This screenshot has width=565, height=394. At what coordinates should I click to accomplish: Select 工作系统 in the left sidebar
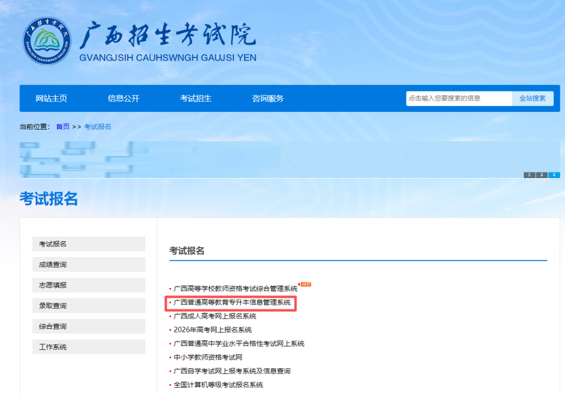(x=88, y=347)
